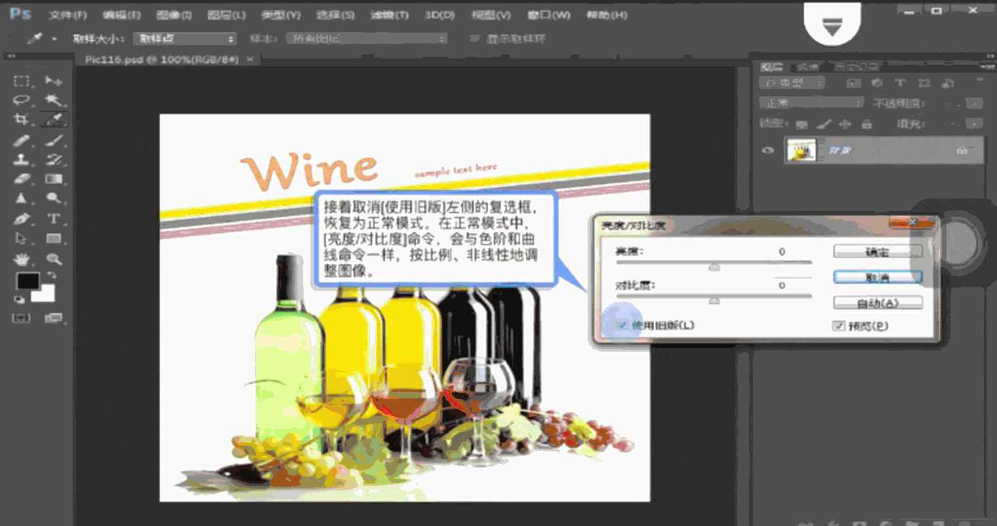Uncheck the 使用旧版(L) checkbox

coord(622,325)
